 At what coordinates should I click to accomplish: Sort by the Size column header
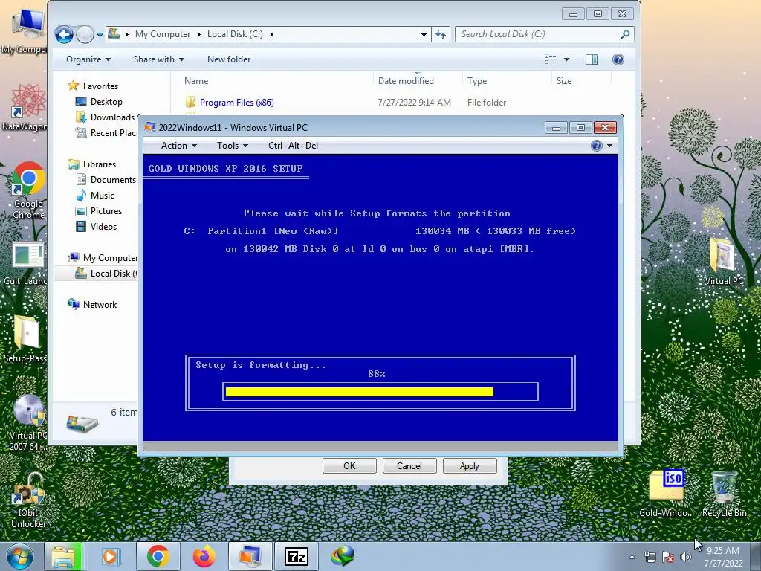pyautogui.click(x=564, y=81)
